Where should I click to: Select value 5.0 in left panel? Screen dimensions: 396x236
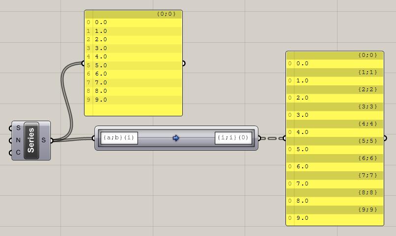tap(101, 65)
